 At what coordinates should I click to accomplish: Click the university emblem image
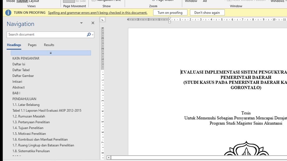pyautogui.click(x=246, y=148)
